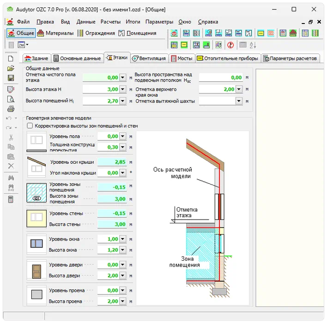Expand Уровень окна dropdown
Image resolution: width=327 pixels, height=323 pixels.
(x=123, y=239)
